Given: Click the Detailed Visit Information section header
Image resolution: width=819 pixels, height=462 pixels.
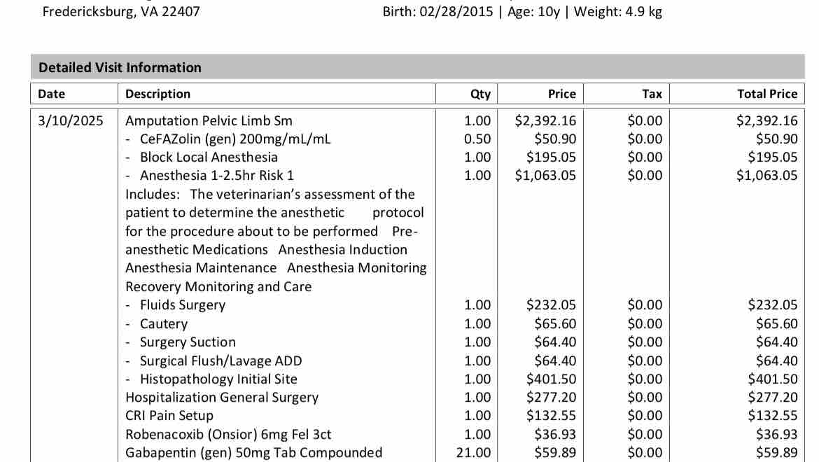Looking at the screenshot, I should 120,67.
